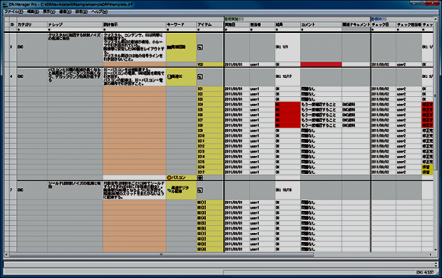Image resolution: width=442 pixels, height=278 pixels.
Task: Open filter dot under ナレッジ column
Action: [x=50, y=29]
